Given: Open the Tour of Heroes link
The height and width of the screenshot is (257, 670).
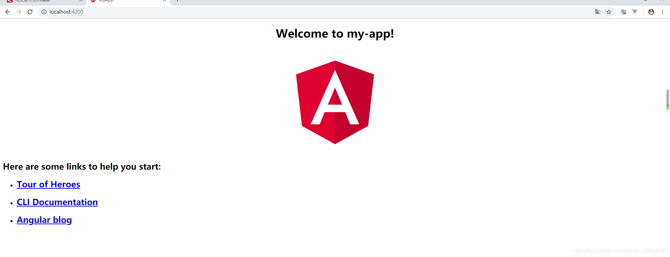Looking at the screenshot, I should tap(49, 185).
